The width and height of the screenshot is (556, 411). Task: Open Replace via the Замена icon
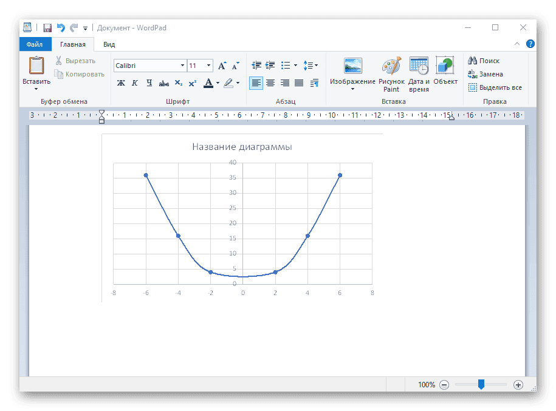(486, 73)
